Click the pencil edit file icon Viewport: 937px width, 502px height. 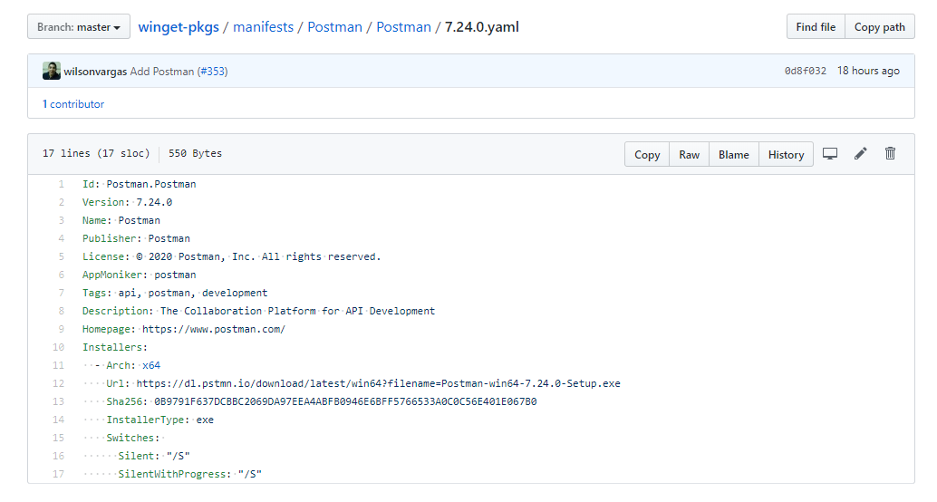pos(860,154)
